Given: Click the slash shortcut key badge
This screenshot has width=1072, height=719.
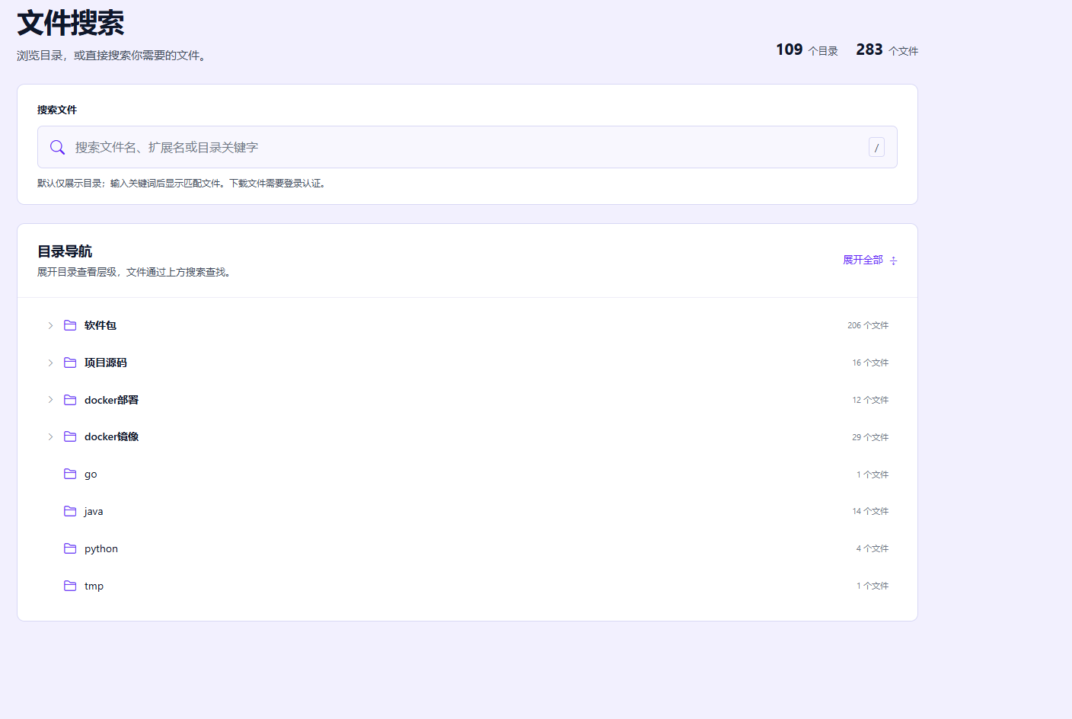Looking at the screenshot, I should [x=876, y=147].
